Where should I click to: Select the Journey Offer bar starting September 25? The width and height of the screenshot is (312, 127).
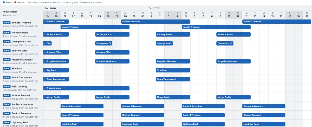(112, 52)
